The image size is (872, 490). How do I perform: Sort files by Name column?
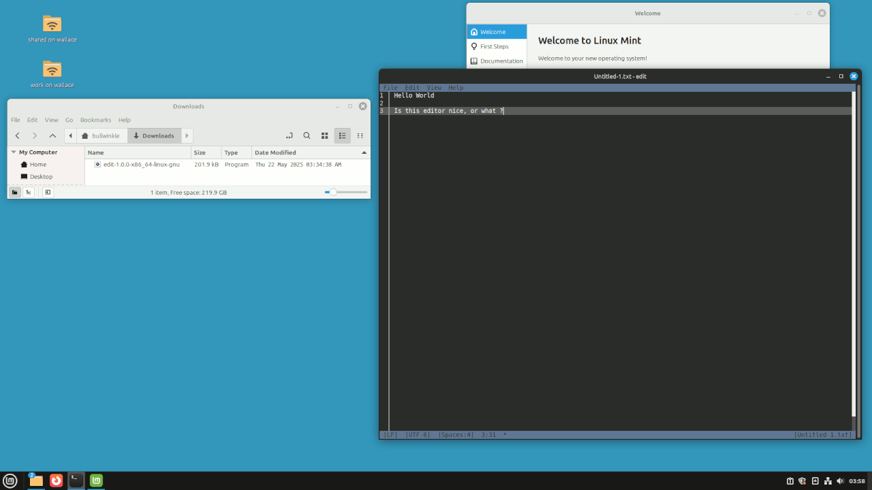[x=138, y=152]
